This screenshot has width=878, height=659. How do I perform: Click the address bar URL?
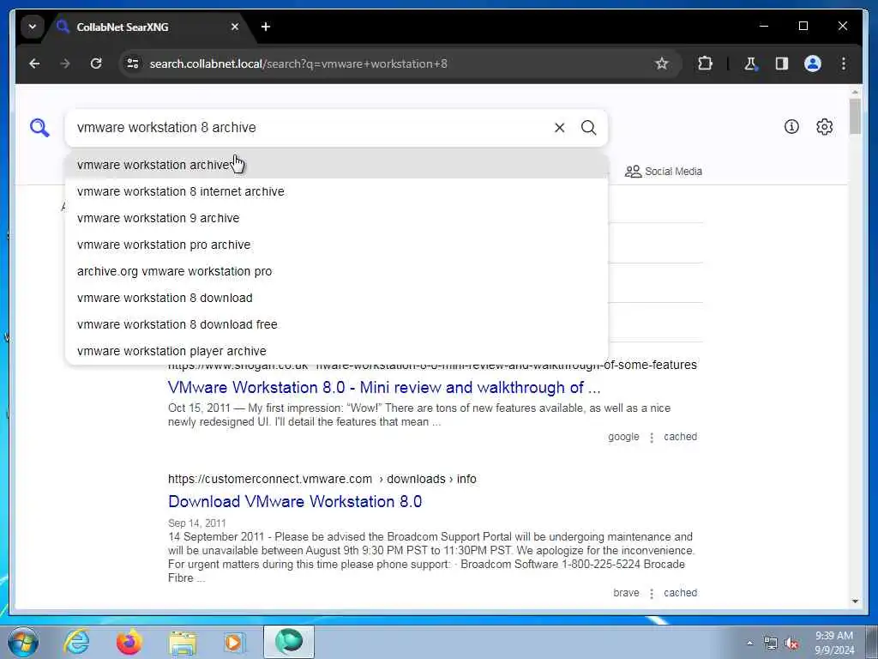(x=298, y=63)
